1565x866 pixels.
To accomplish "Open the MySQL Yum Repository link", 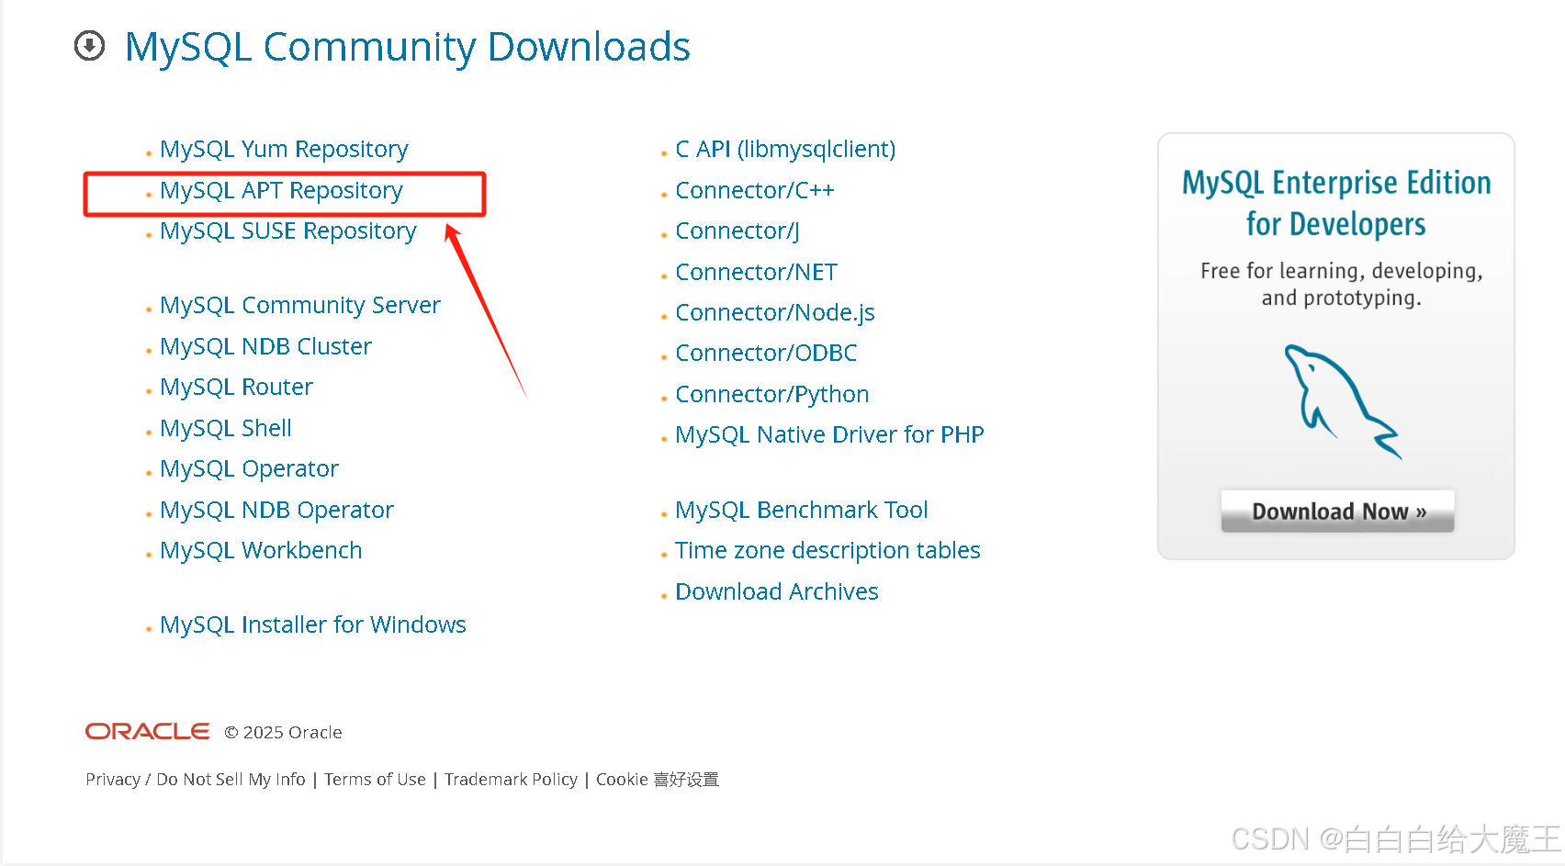I will pos(284,149).
